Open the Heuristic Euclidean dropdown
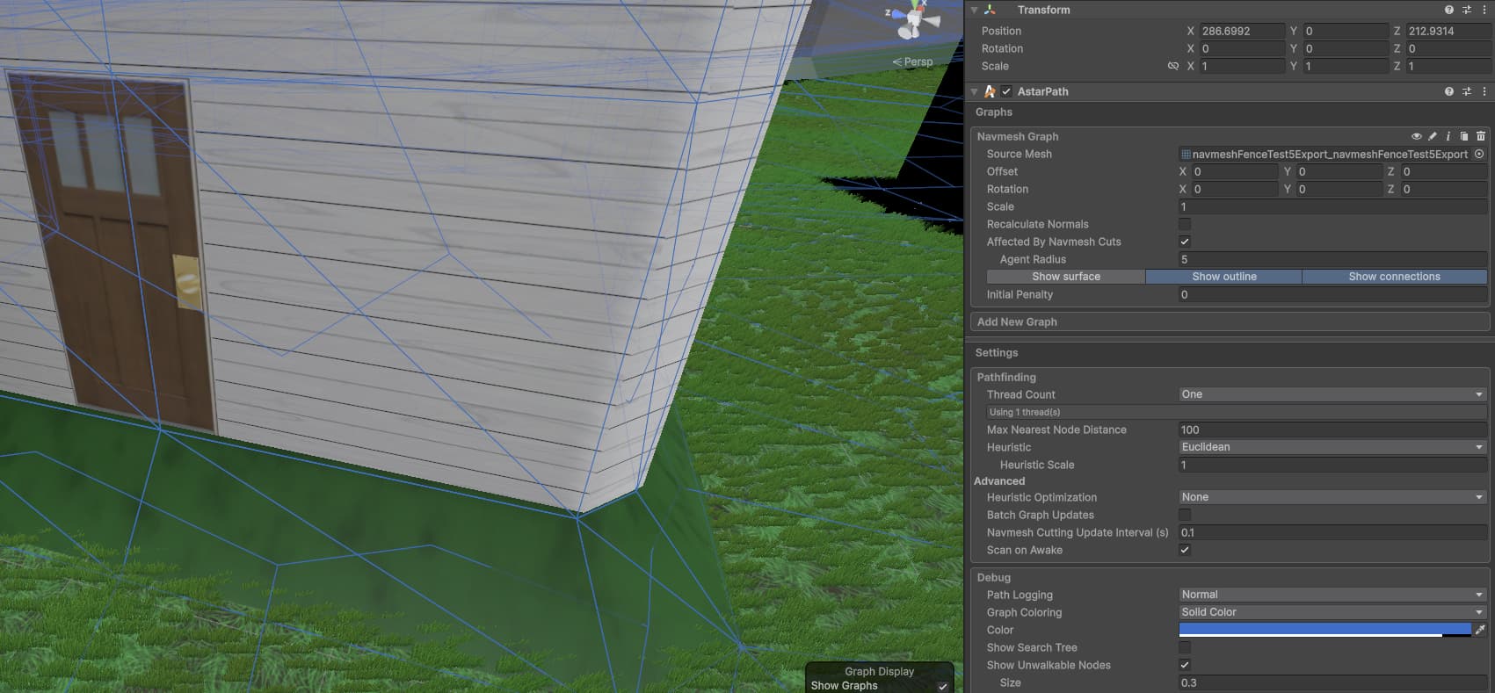The width and height of the screenshot is (1495, 693). click(1332, 447)
